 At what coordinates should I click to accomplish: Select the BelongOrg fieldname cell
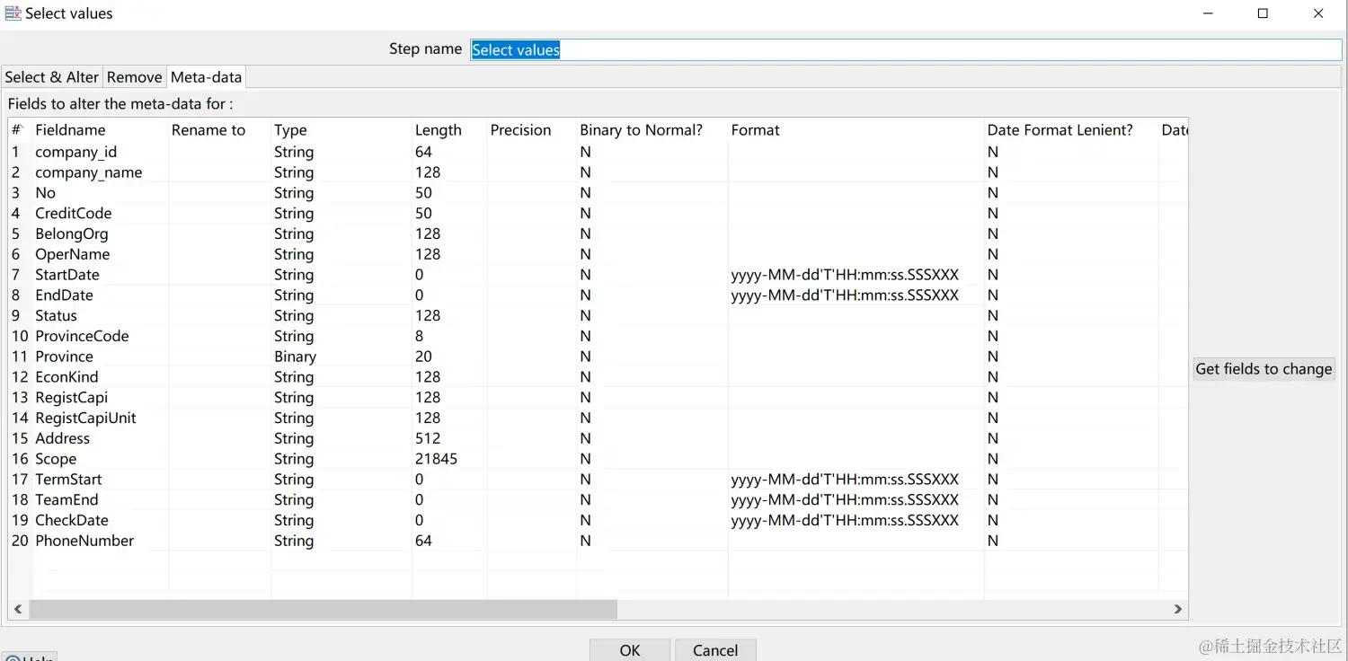[101, 234]
